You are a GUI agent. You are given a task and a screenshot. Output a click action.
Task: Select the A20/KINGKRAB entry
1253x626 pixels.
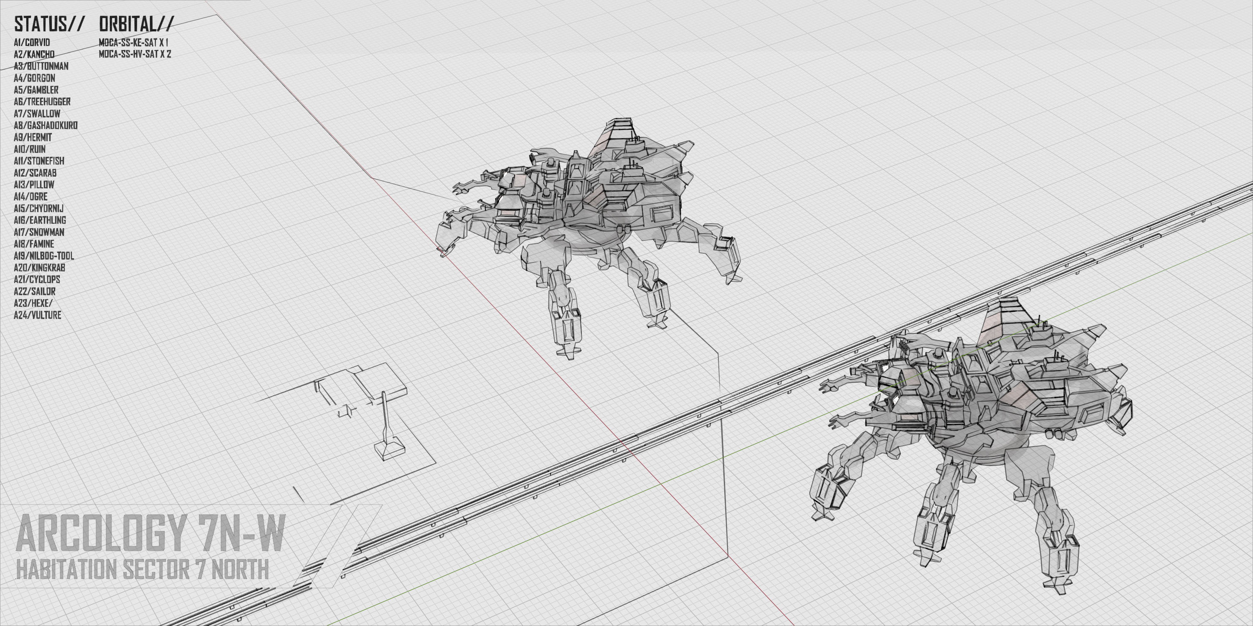(39, 268)
